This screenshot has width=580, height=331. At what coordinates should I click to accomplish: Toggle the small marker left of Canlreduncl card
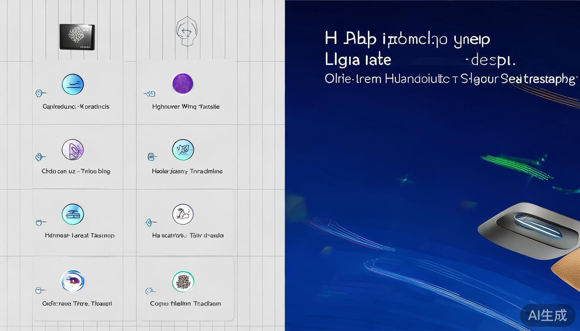40,93
